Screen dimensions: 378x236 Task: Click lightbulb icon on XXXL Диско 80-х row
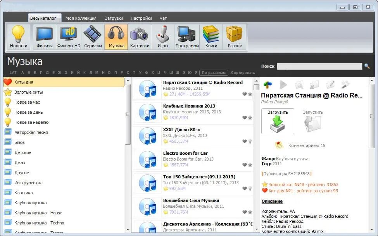coord(250,141)
